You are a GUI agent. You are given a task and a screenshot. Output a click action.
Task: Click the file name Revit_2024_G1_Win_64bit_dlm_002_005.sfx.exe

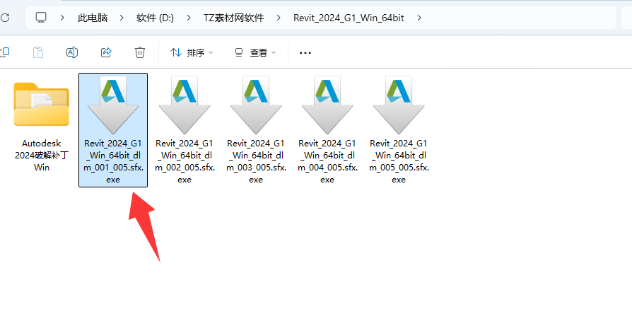pos(185,161)
